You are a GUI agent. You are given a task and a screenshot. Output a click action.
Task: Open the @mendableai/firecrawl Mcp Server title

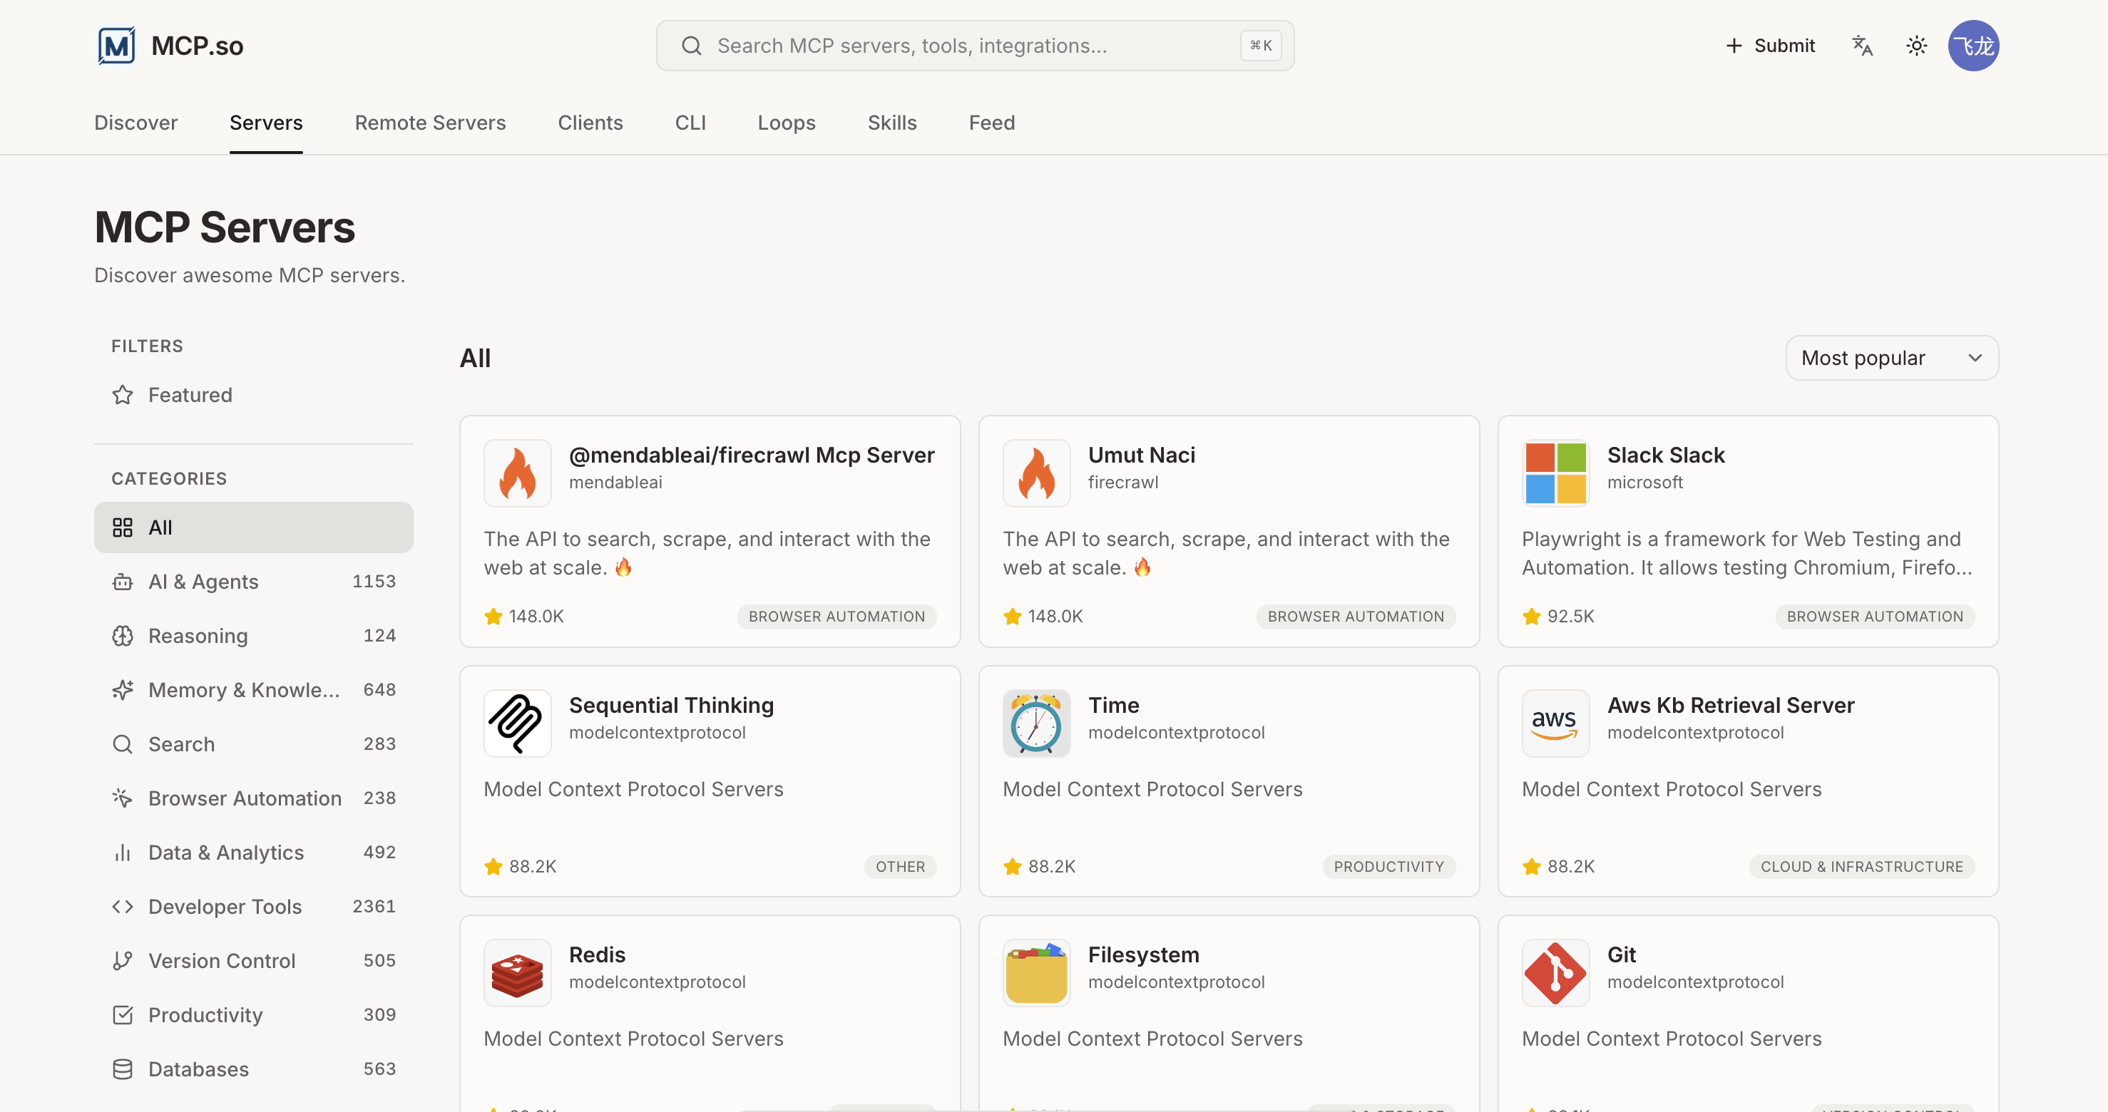click(751, 455)
